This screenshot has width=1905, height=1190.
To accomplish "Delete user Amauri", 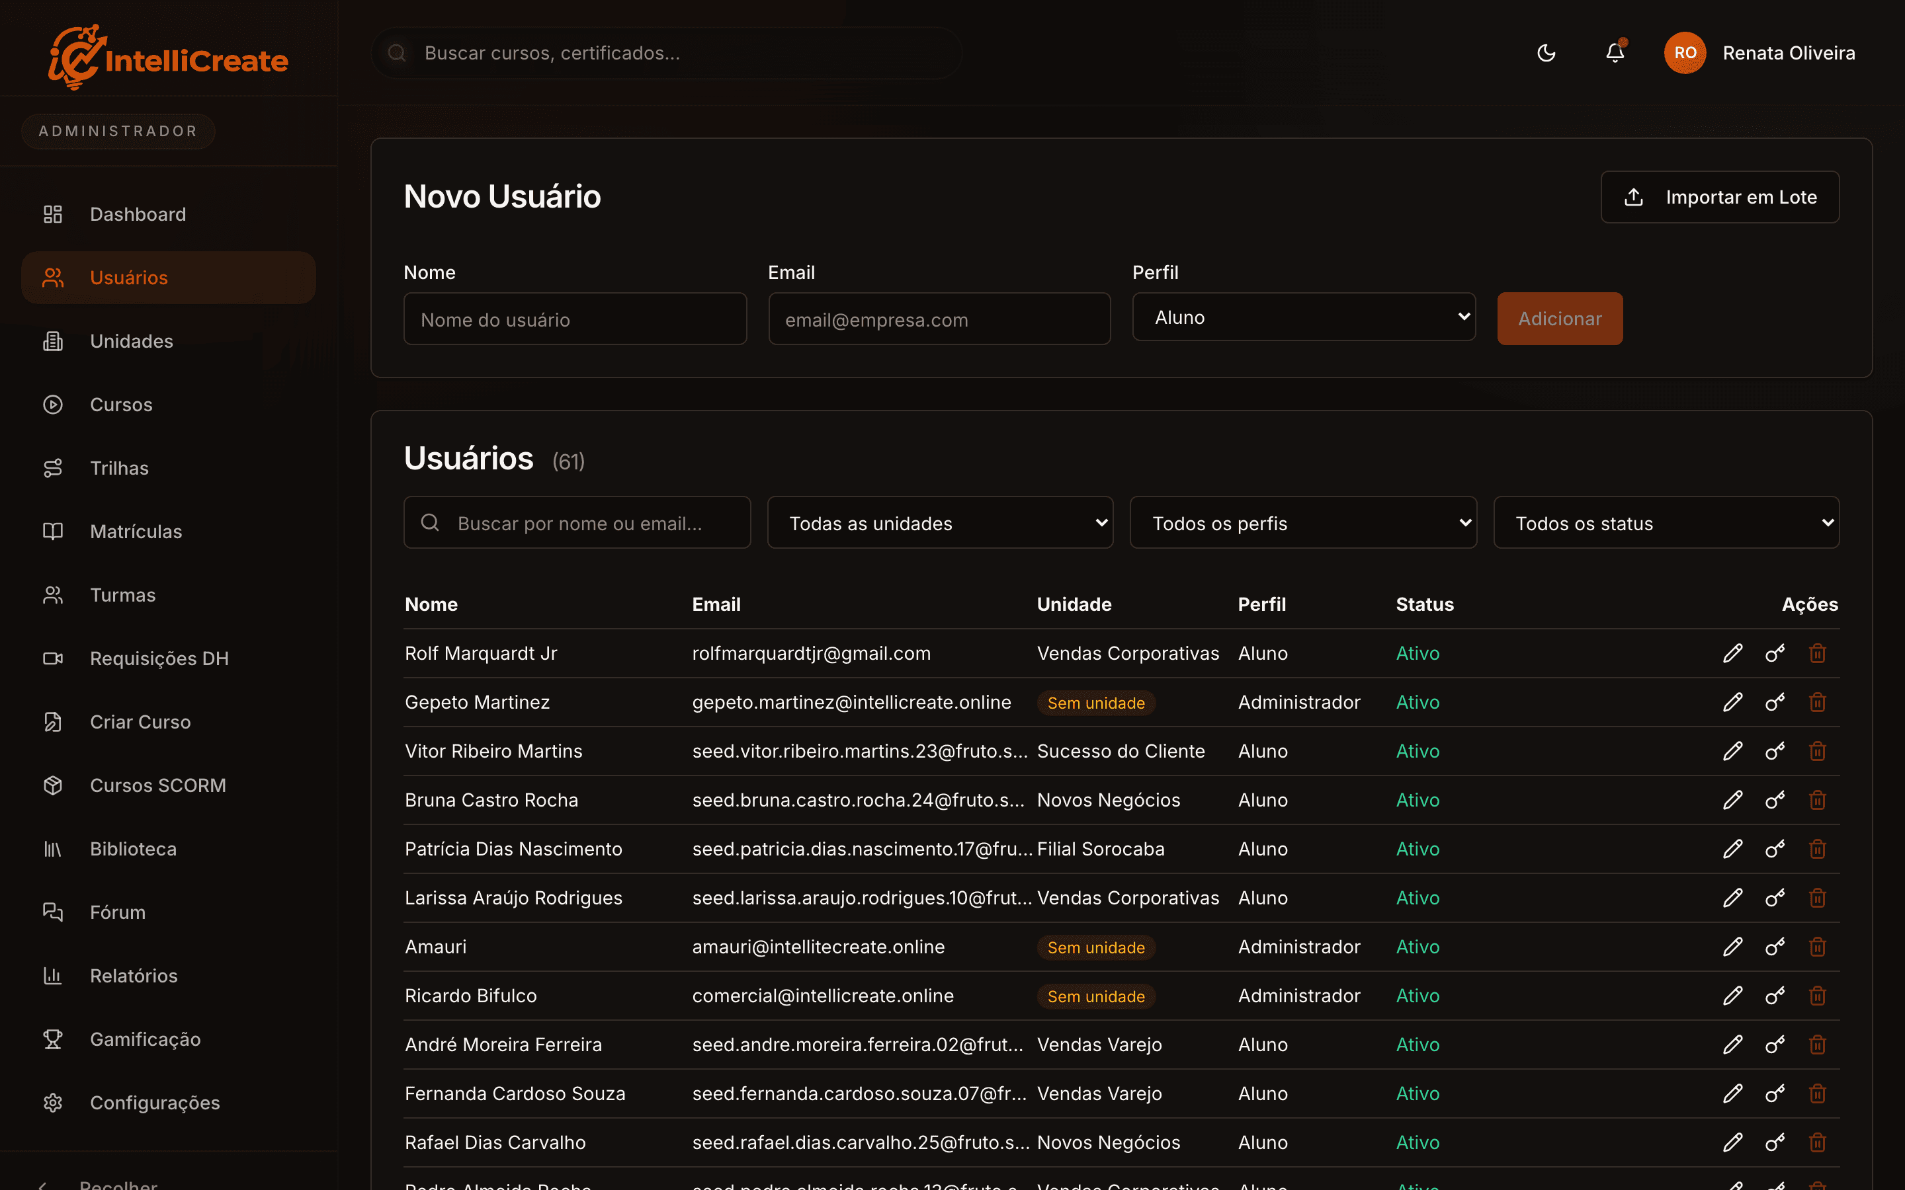I will coord(1818,947).
